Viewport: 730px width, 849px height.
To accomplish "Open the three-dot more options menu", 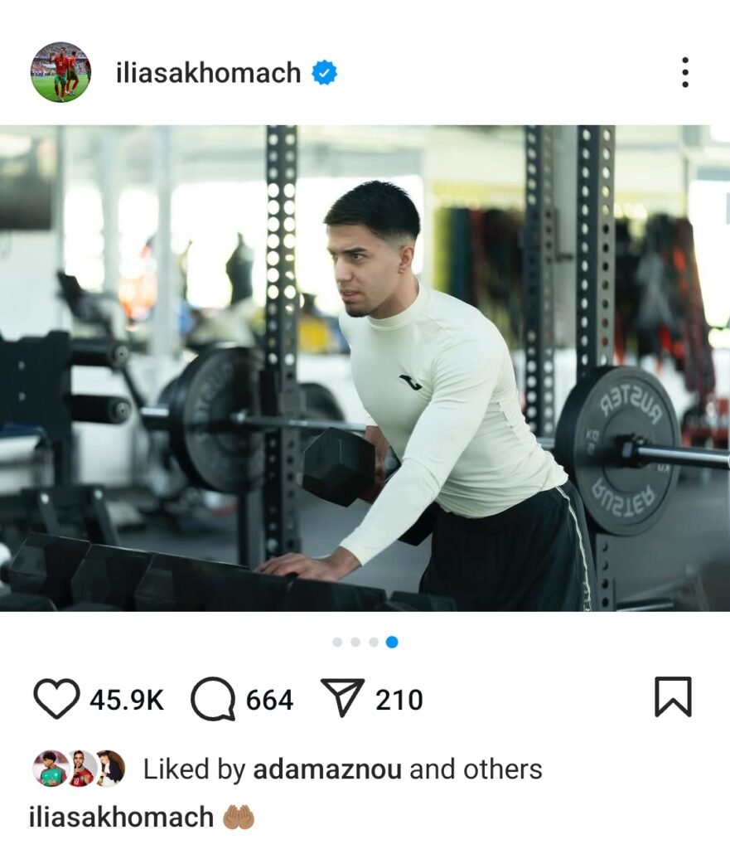I will [685, 72].
